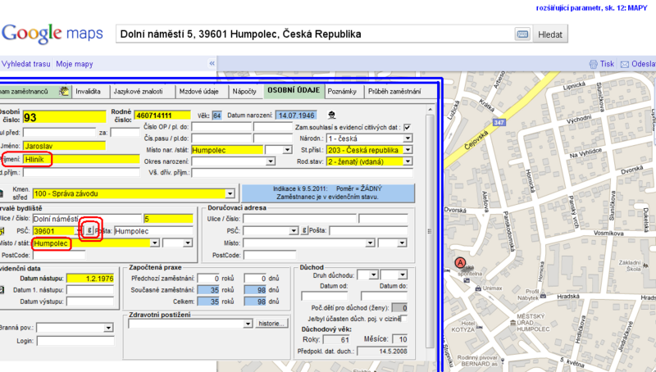Collapse the left panel with the « arrows
Image resolution: width=656 pixels, height=372 pixels.
tap(212, 64)
